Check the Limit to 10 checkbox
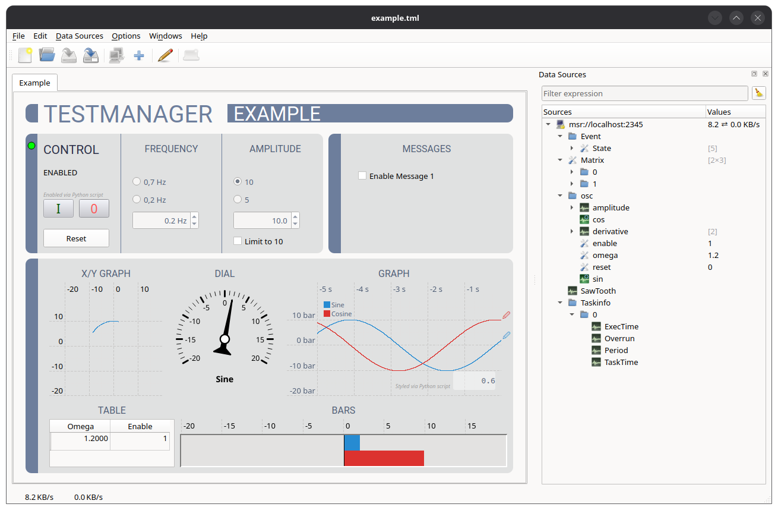This screenshot has height=510, width=778. [x=238, y=241]
